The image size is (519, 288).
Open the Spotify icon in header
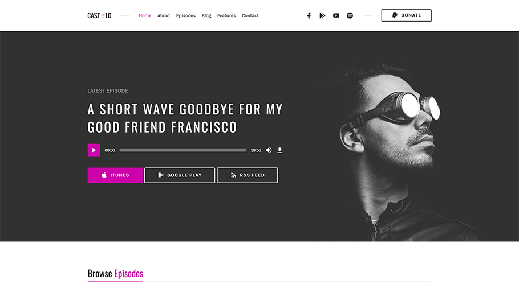350,15
